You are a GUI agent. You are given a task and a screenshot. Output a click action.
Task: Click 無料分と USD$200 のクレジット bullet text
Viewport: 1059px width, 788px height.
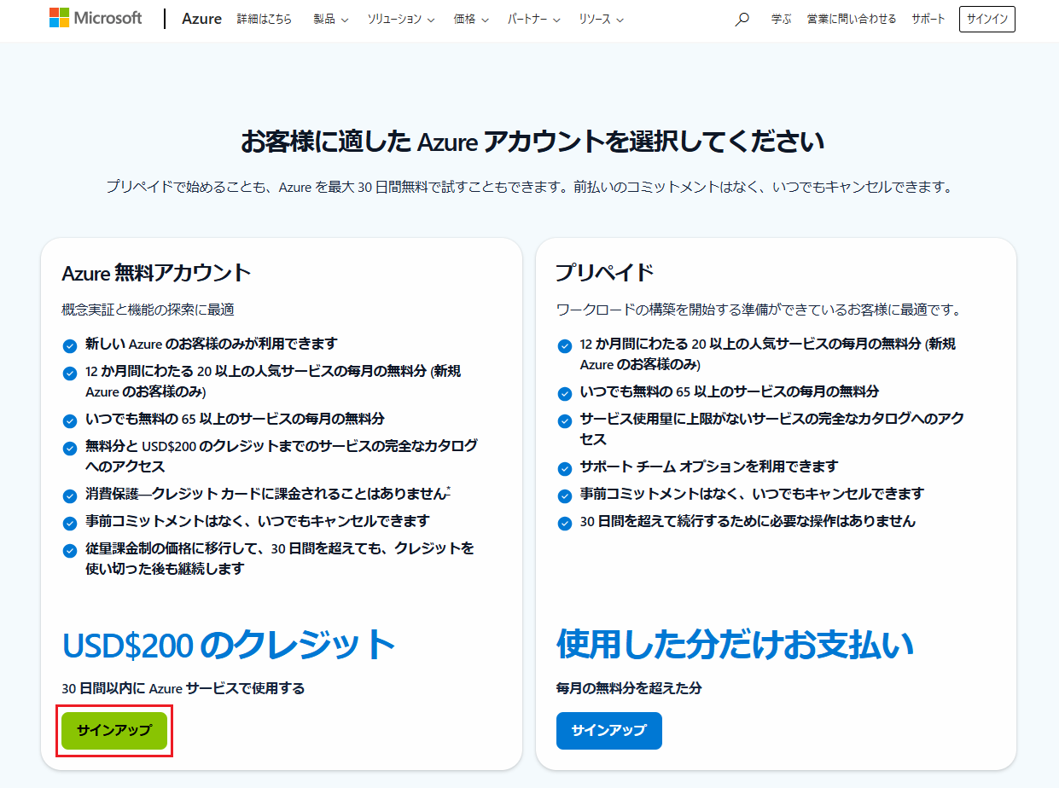[282, 456]
